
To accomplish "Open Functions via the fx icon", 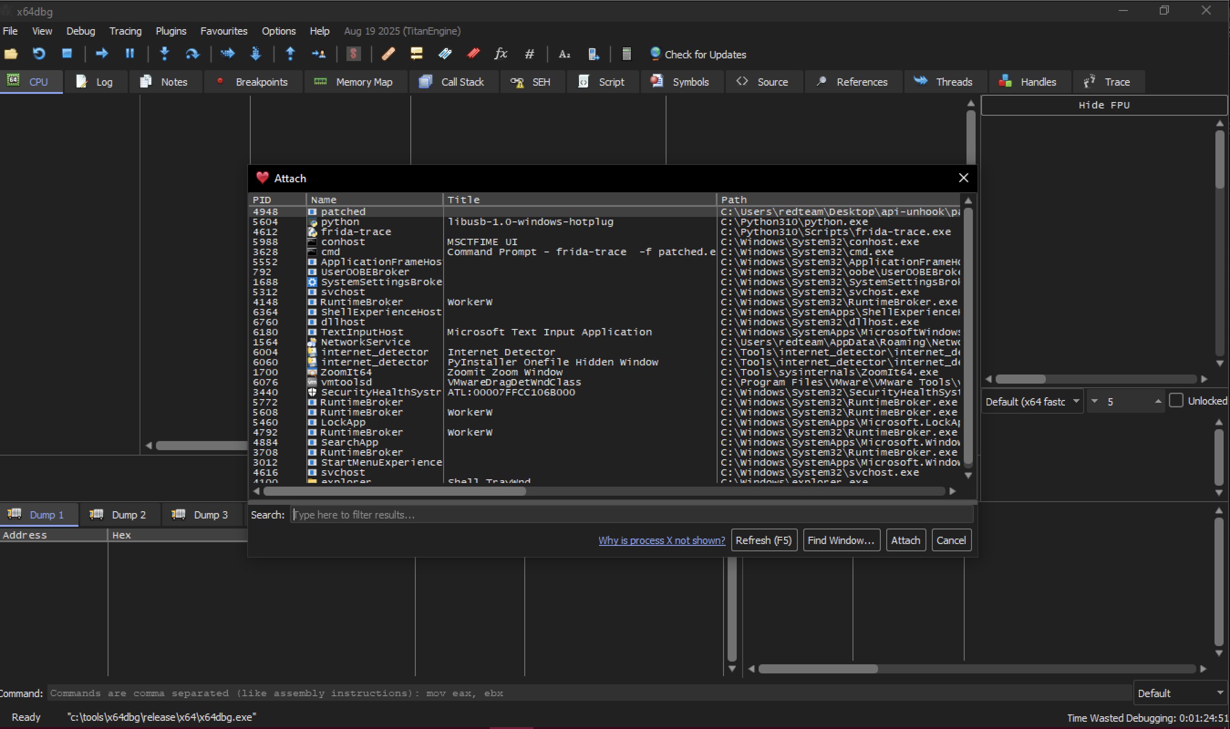I will coord(501,54).
